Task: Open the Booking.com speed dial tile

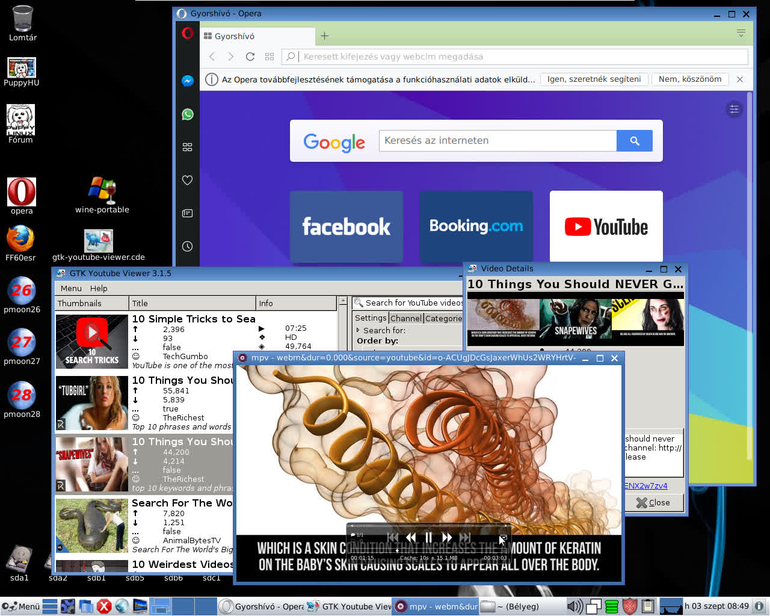Action: (x=476, y=226)
